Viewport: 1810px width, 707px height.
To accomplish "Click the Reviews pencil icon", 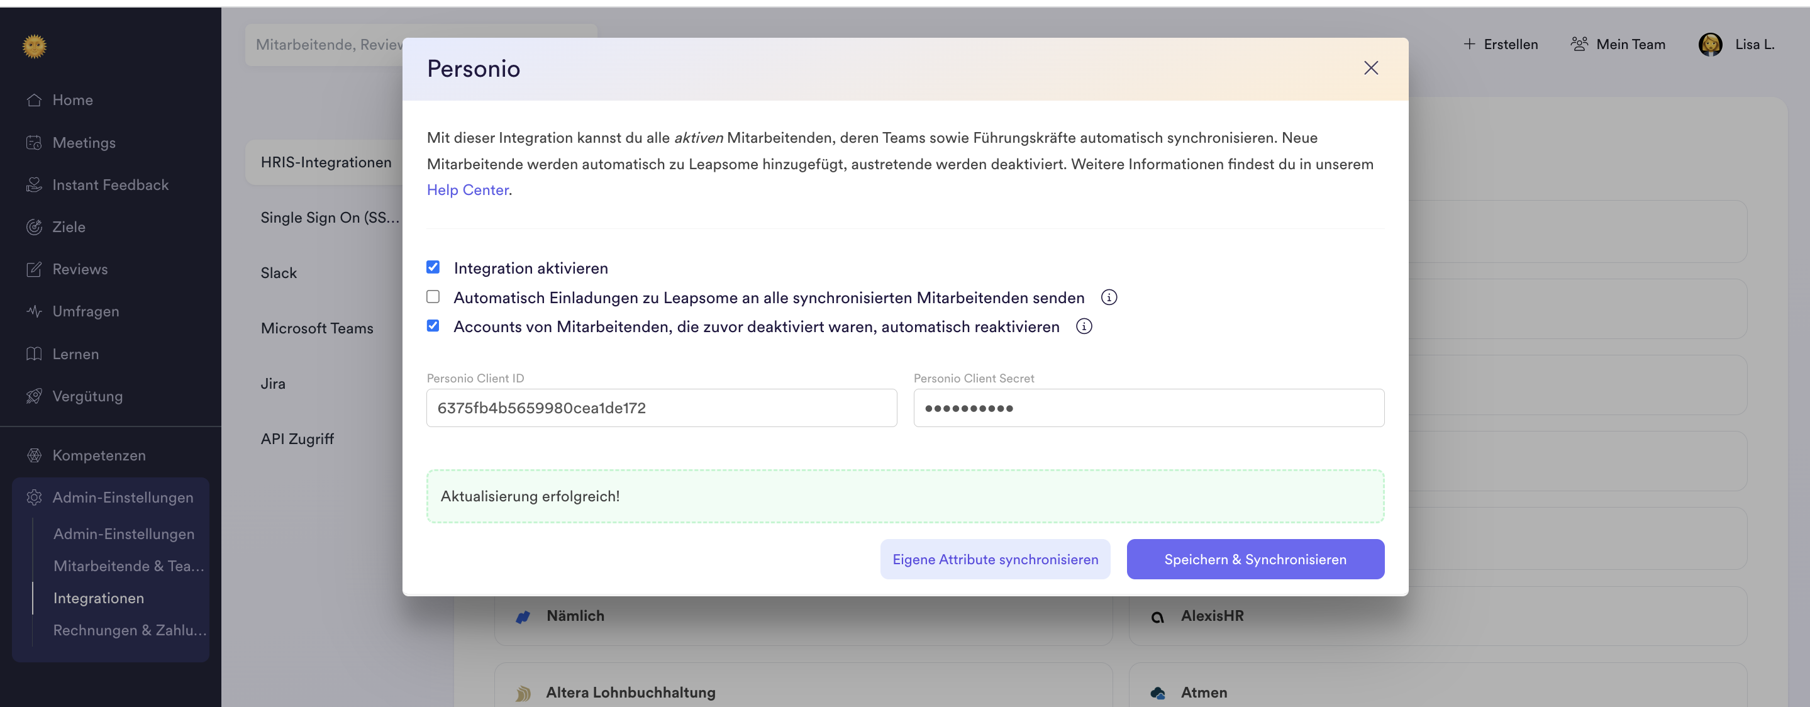I will pyautogui.click(x=34, y=269).
